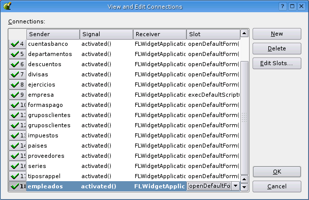Screen dimensions: 309x200
Task: Select the empleados sender cell
Action: (53, 186)
